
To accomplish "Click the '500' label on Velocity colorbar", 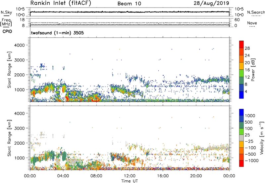I will 249,122.
